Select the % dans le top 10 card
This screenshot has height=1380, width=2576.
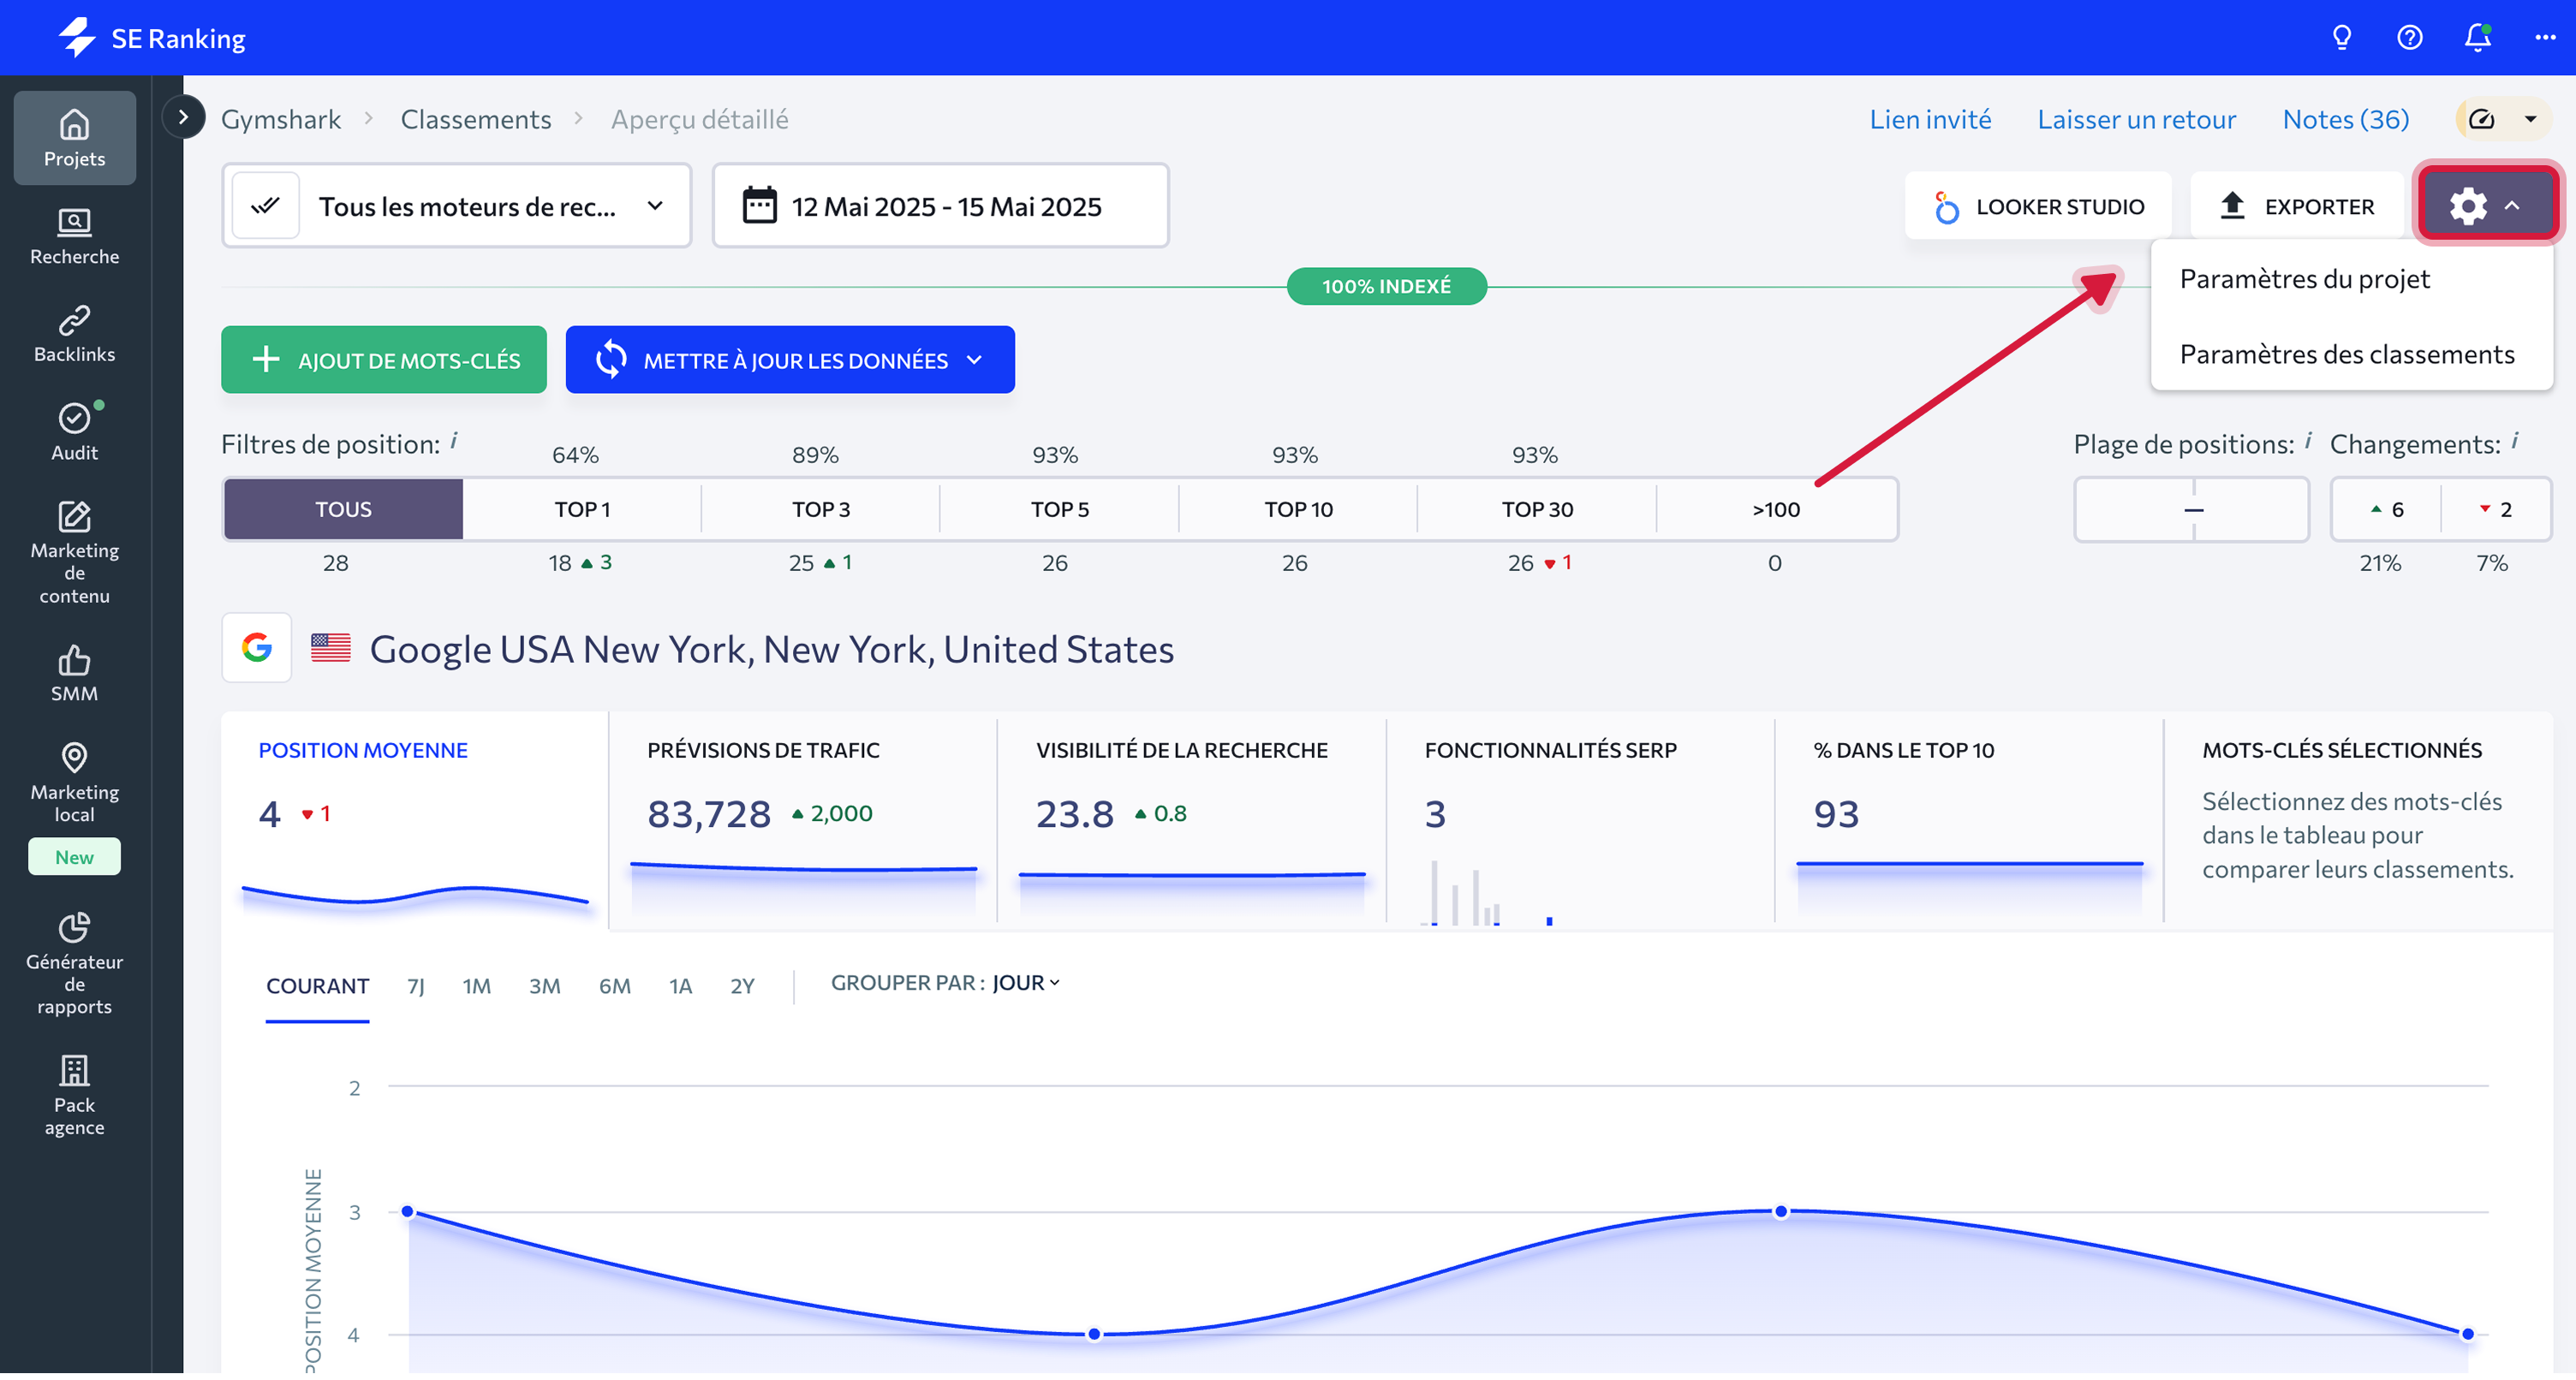[1970, 822]
